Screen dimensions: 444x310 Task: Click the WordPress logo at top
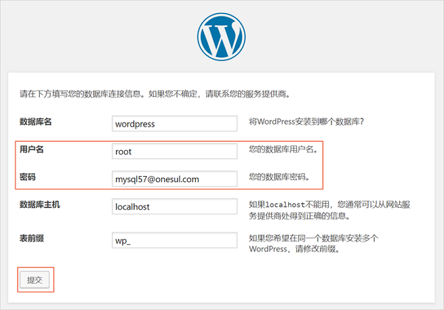(222, 37)
